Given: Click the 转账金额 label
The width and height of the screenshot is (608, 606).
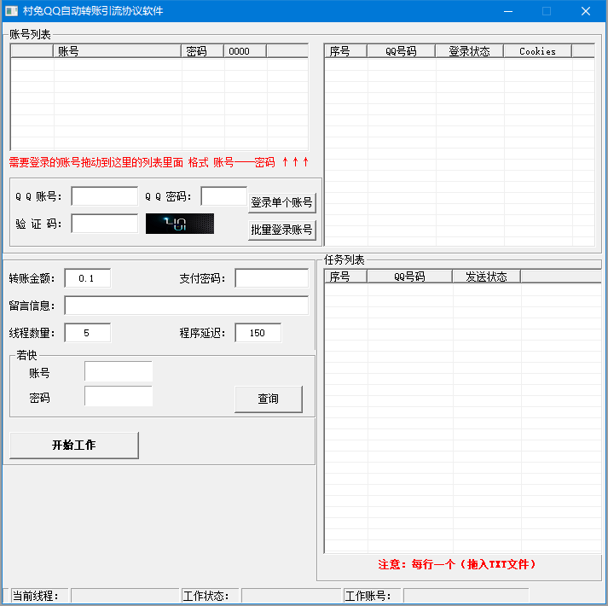Looking at the screenshot, I should [32, 279].
